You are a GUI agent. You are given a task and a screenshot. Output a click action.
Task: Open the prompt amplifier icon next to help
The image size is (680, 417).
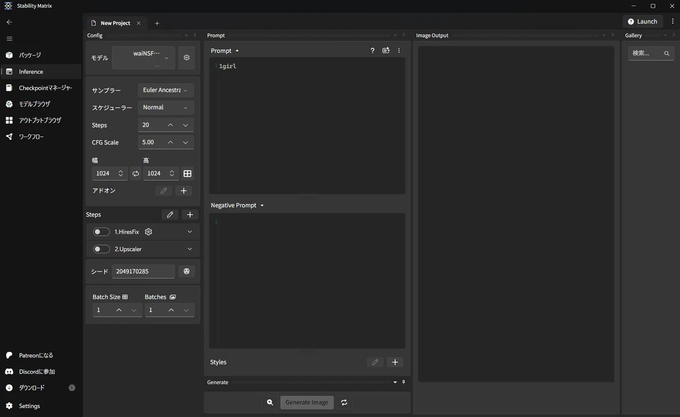tap(386, 50)
